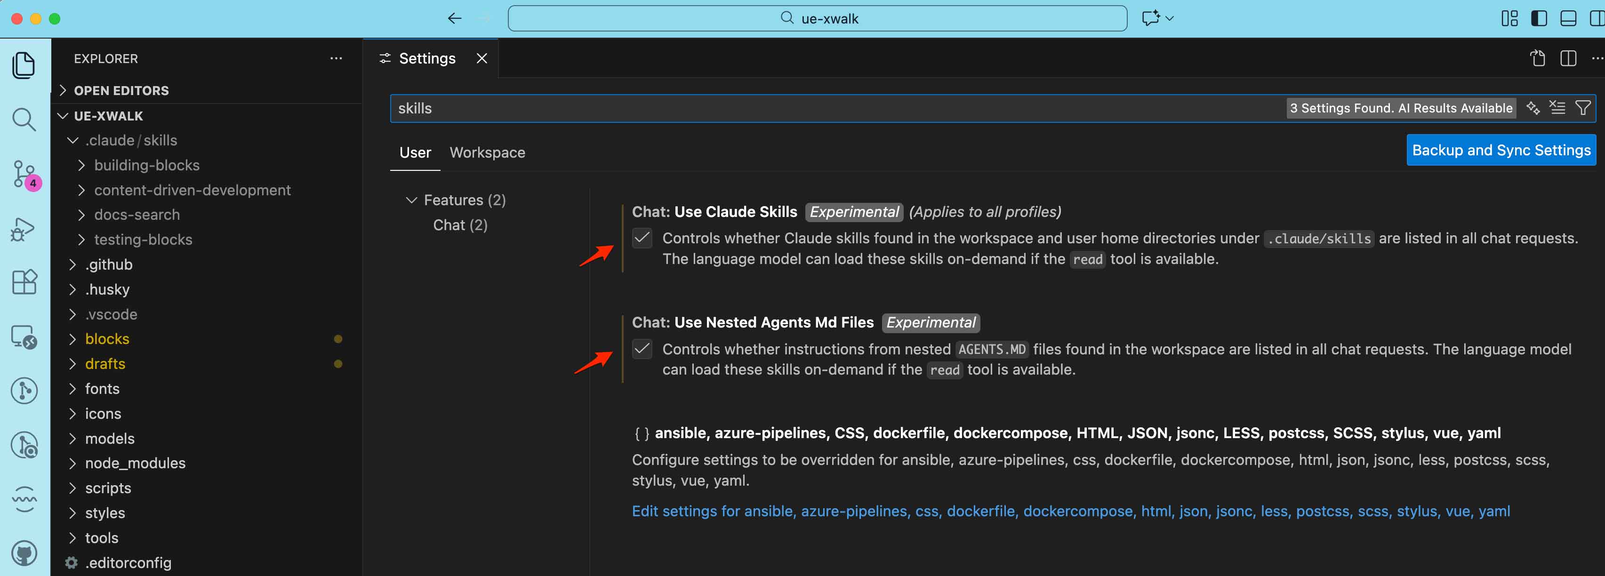Trigger AI search with the sparkle icon

tap(1533, 108)
